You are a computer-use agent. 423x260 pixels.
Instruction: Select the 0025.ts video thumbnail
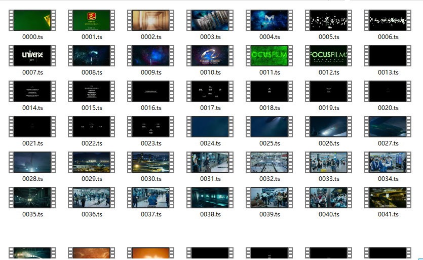(269, 127)
